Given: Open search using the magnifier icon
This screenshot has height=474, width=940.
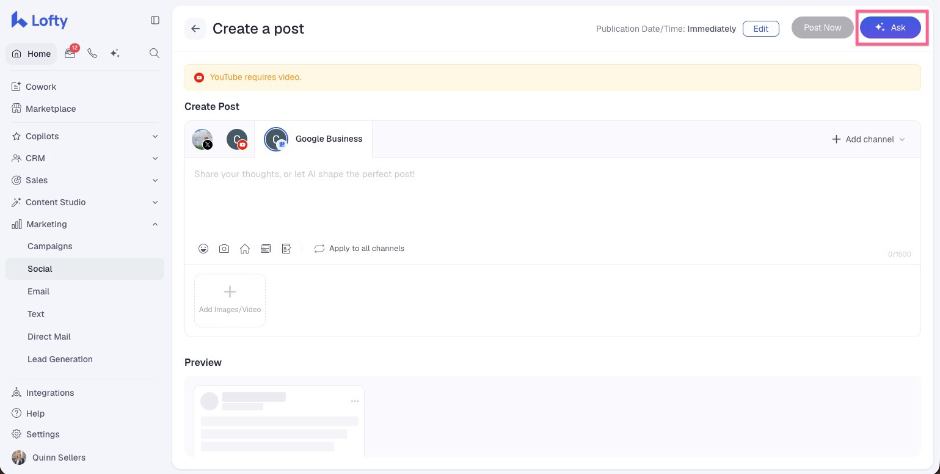Looking at the screenshot, I should 155,53.
